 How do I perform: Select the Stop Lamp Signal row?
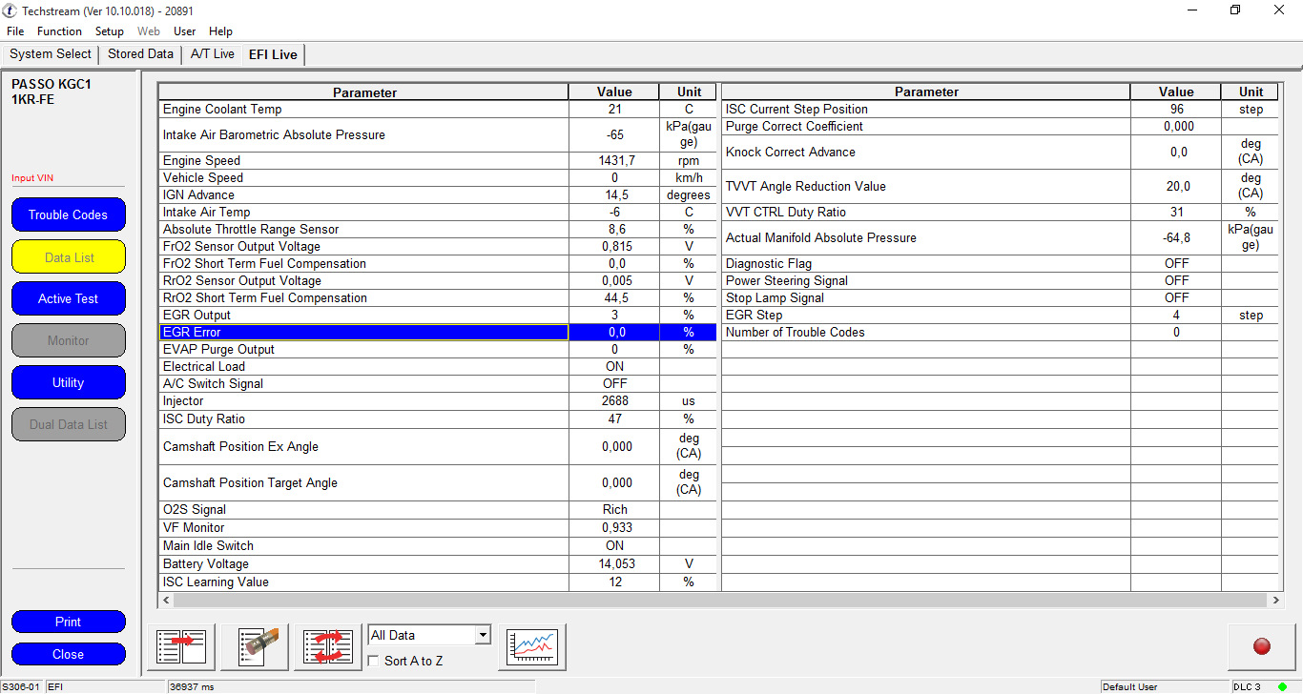pos(1001,298)
